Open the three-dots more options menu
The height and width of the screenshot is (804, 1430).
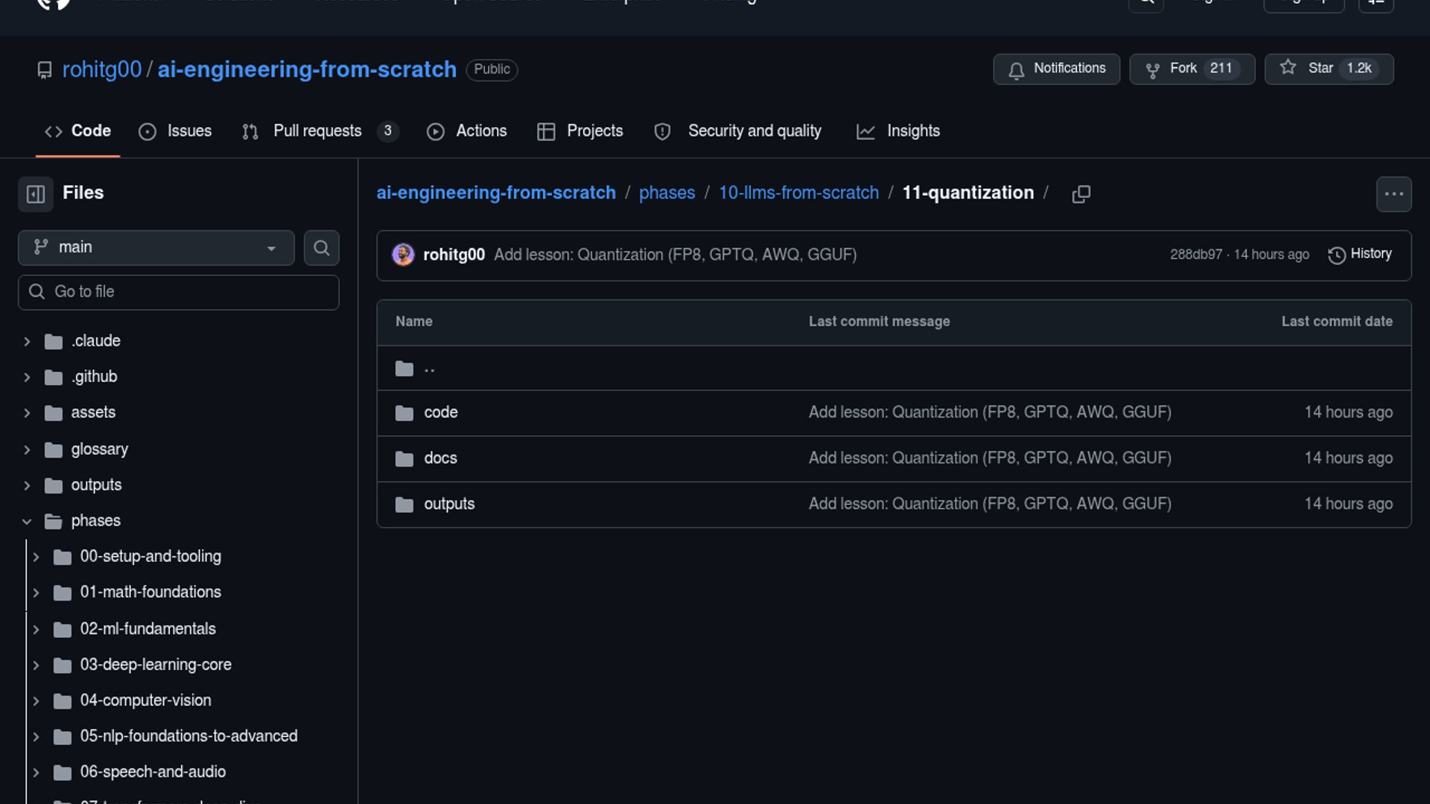tap(1394, 194)
